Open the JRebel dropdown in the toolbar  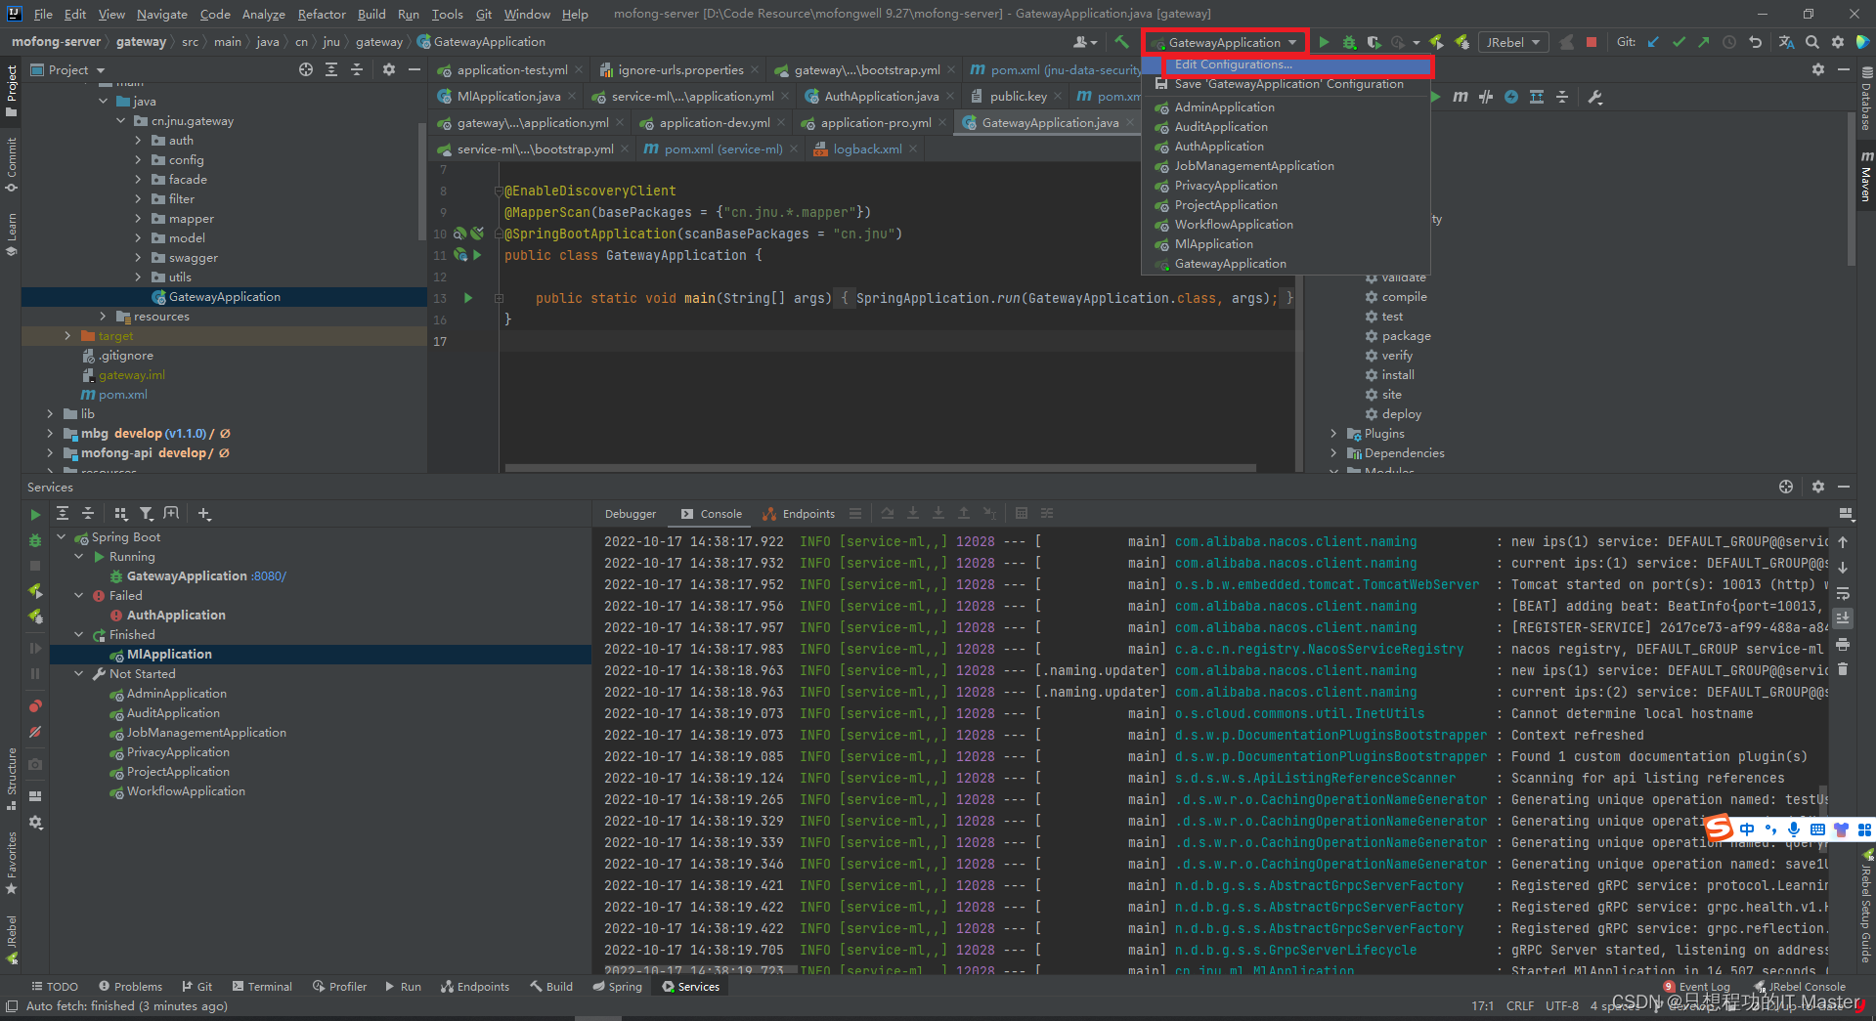1513,42
